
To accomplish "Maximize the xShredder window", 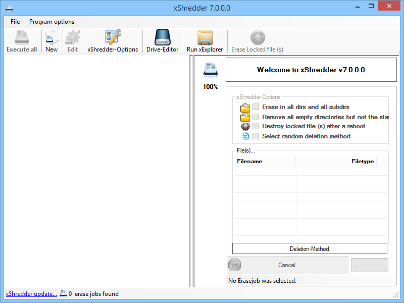I will tap(371, 6).
